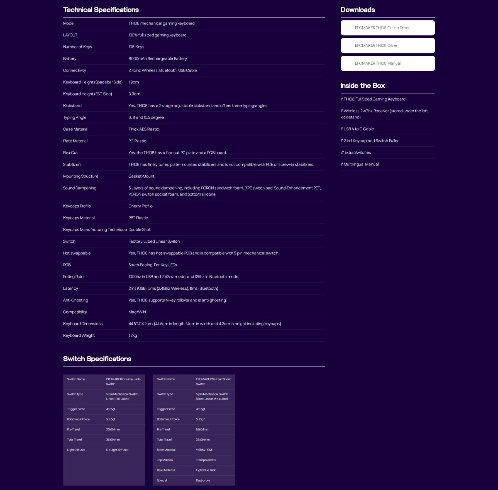This screenshot has width=498, height=490.
Task: Click the EPOMAKER Creamy Jade Switch name
Action: pyautogui.click(x=123, y=381)
